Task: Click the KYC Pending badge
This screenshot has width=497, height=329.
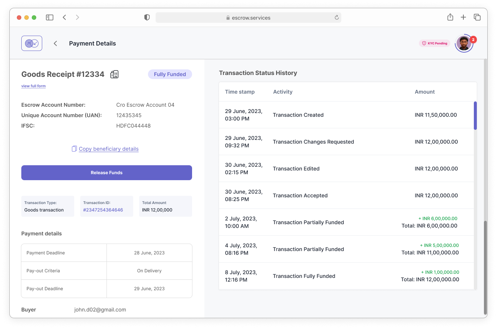Action: click(435, 43)
